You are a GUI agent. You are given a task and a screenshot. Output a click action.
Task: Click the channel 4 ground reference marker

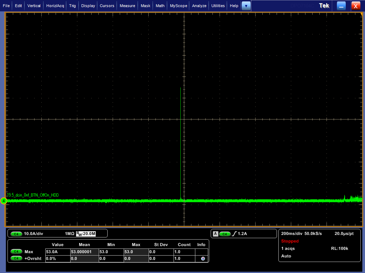click(4, 201)
